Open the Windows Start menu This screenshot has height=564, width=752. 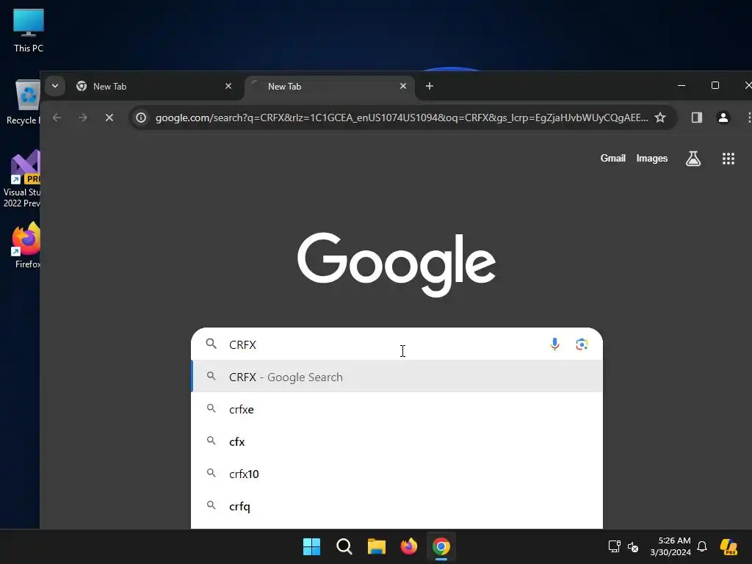(x=311, y=546)
